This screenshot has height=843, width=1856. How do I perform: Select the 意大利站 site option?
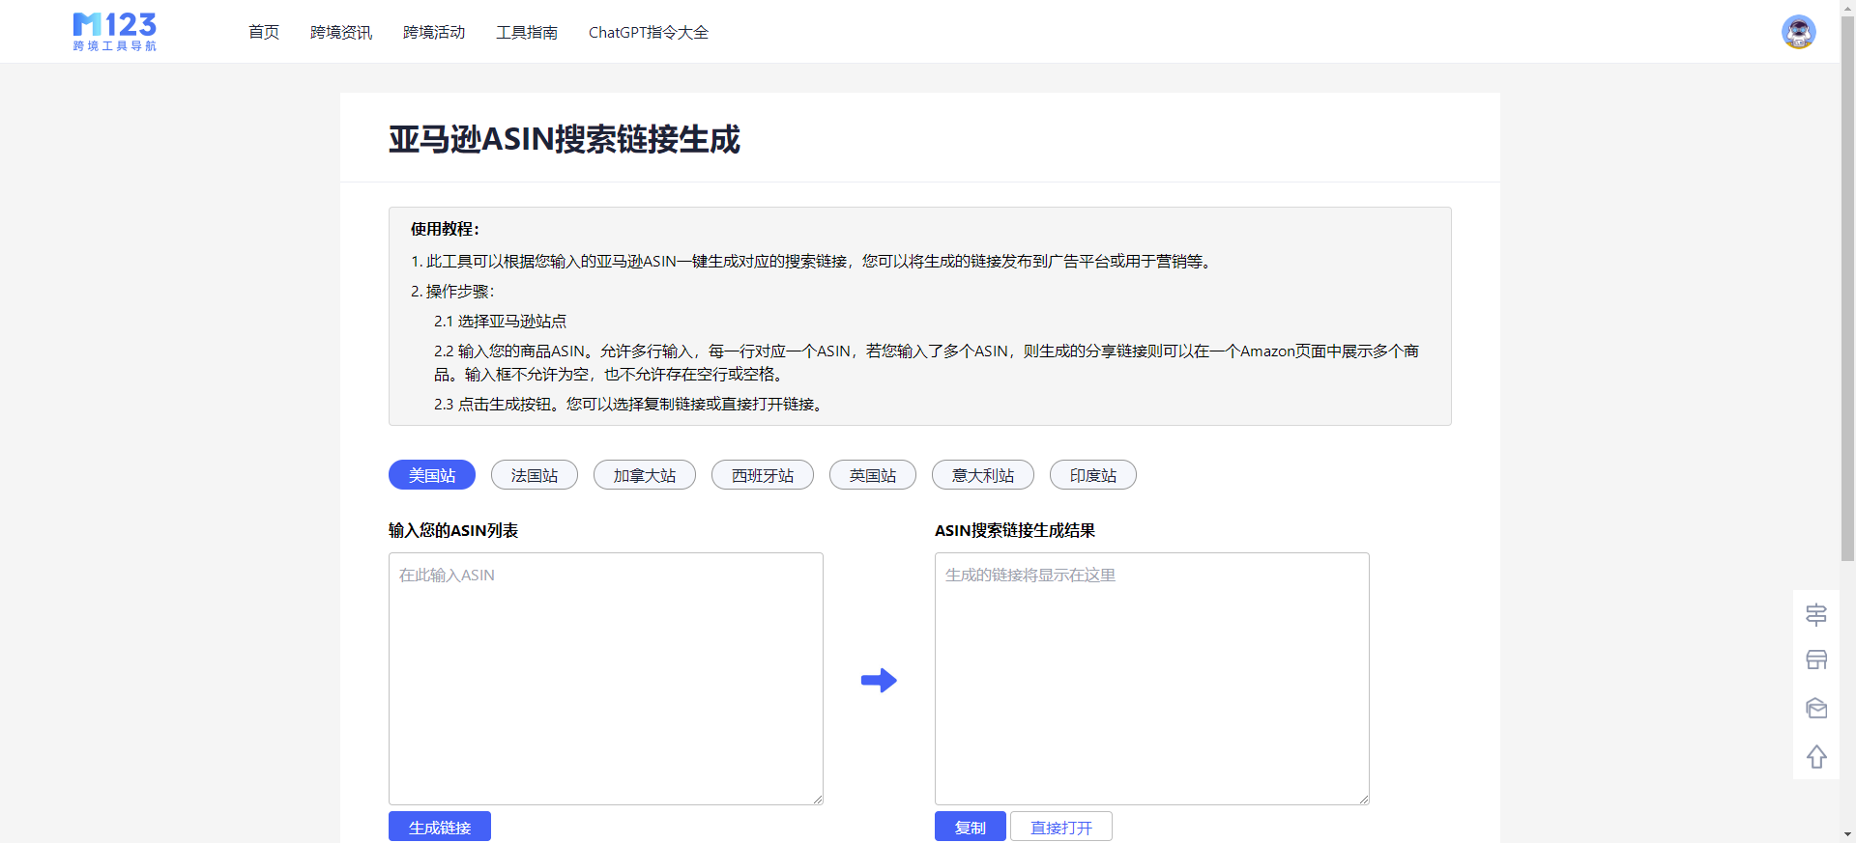983,475
